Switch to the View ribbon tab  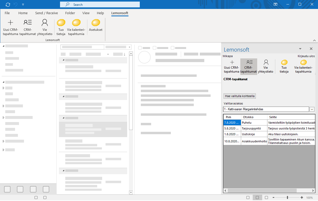click(86, 13)
